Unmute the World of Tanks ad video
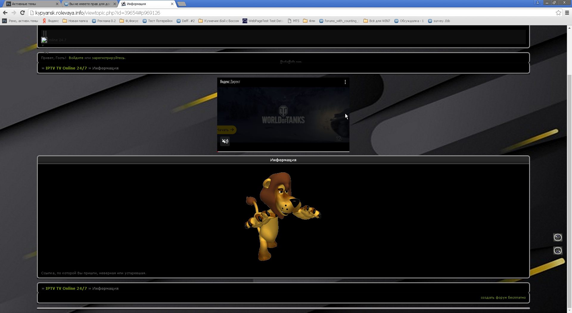 [225, 141]
